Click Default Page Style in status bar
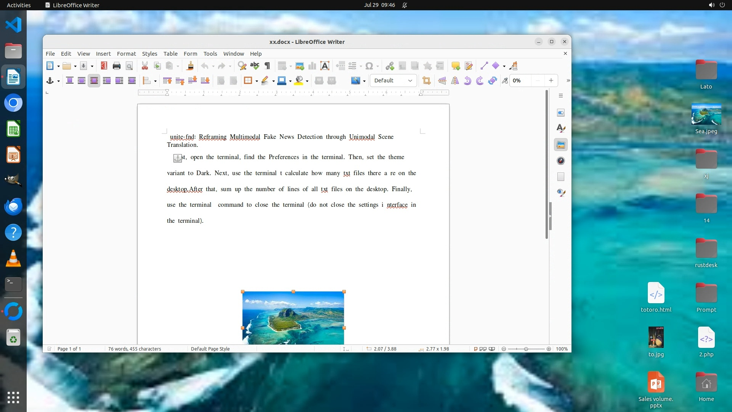This screenshot has height=412, width=732. 210,349
